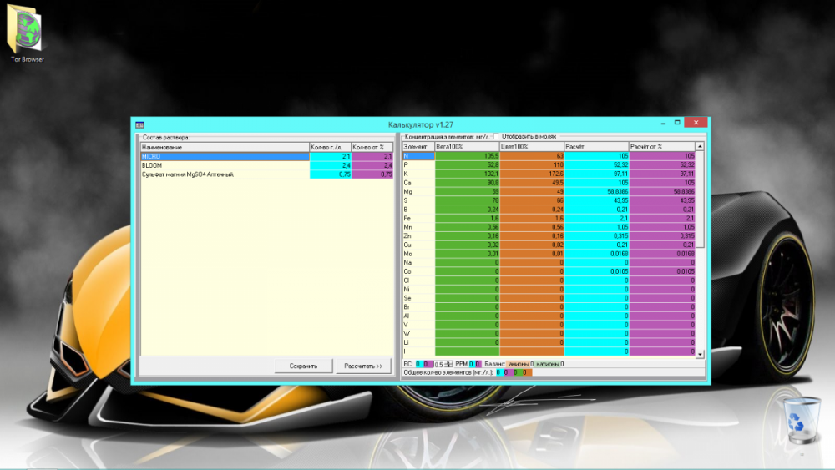Click the Калькулятор window title bar icon
The height and width of the screenshot is (470, 835).
click(139, 124)
